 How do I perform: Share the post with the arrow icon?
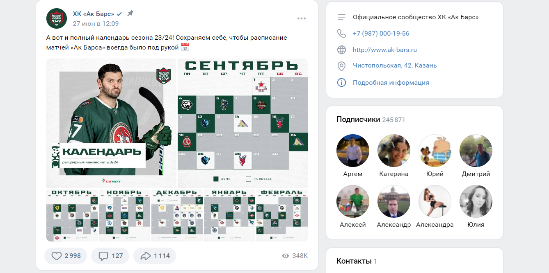pos(146,256)
